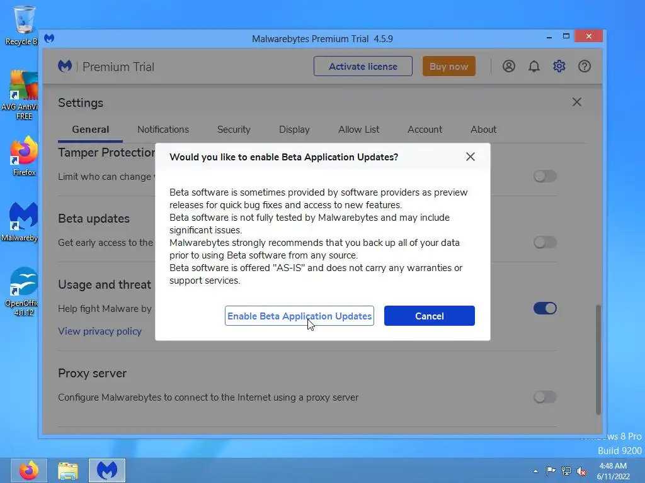The height and width of the screenshot is (483, 645).
Task: Click the muted volume tray icon
Action: [x=581, y=471]
